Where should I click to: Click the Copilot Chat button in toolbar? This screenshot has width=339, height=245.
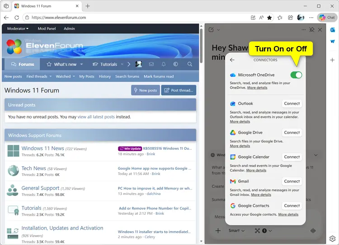pos(327,18)
